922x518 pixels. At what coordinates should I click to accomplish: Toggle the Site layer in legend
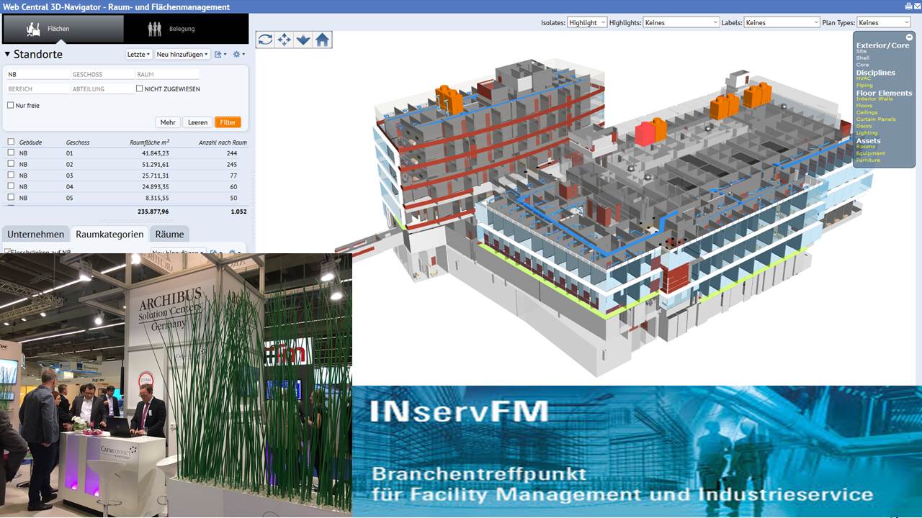[861, 52]
